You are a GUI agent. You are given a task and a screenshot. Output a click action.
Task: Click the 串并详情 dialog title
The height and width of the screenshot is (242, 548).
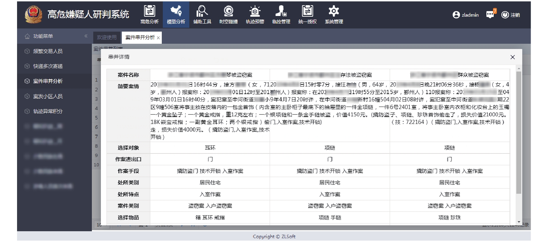coord(119,57)
